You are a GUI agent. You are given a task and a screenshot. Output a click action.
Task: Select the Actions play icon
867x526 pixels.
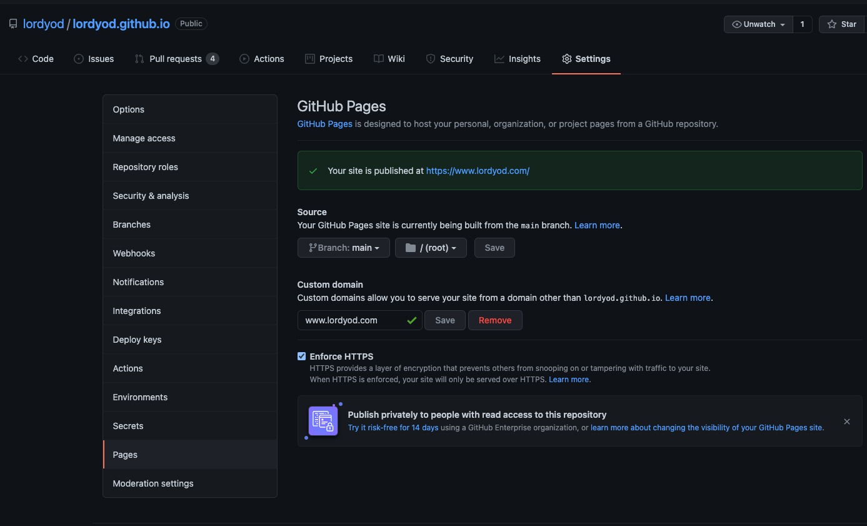click(244, 59)
